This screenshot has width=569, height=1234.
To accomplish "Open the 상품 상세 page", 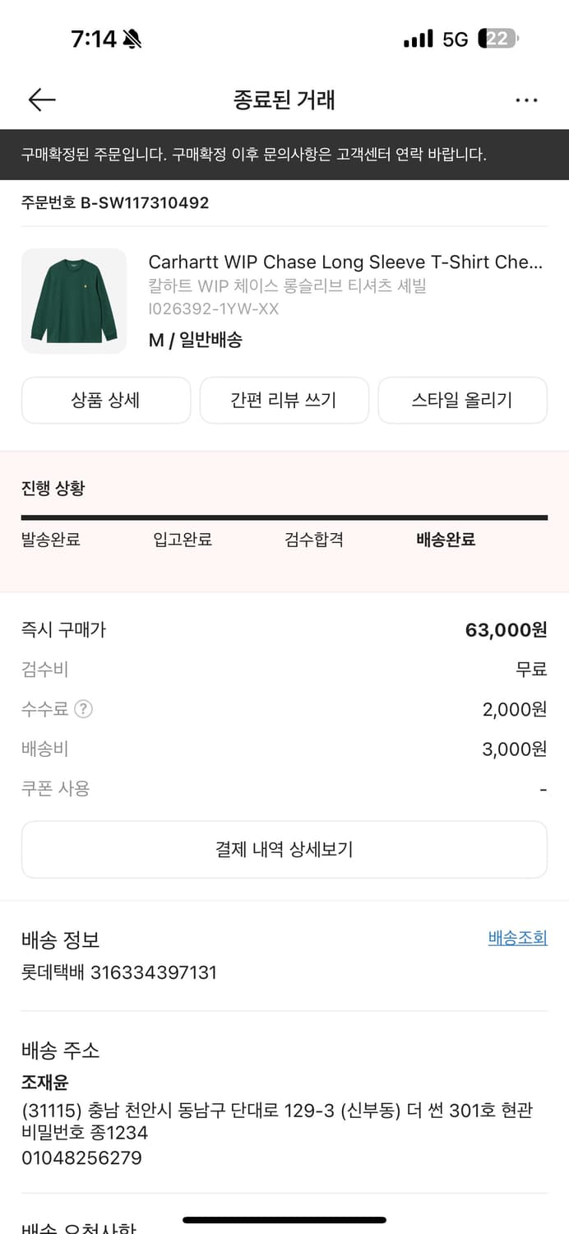I will tap(106, 400).
